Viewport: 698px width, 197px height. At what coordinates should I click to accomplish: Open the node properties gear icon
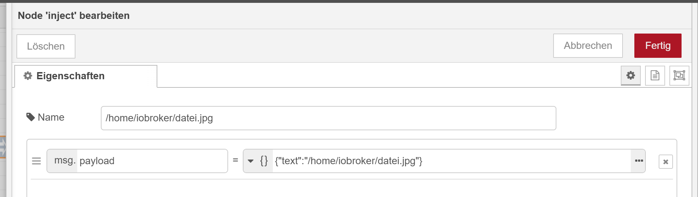[x=631, y=76]
